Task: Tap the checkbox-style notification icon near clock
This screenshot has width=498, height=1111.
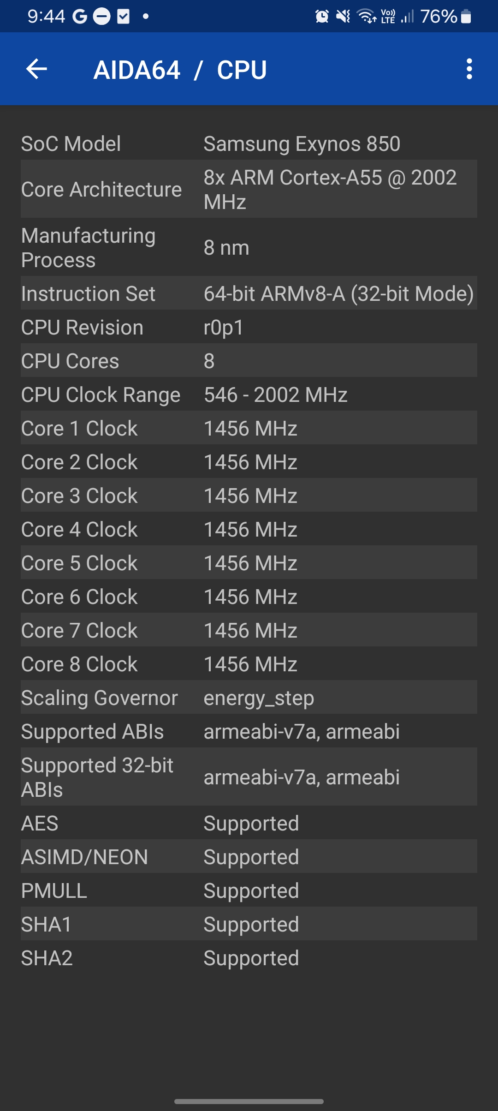Action: click(x=122, y=17)
